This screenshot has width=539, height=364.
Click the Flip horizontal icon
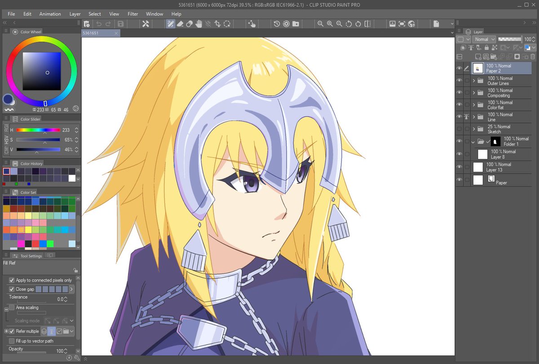(x=367, y=24)
